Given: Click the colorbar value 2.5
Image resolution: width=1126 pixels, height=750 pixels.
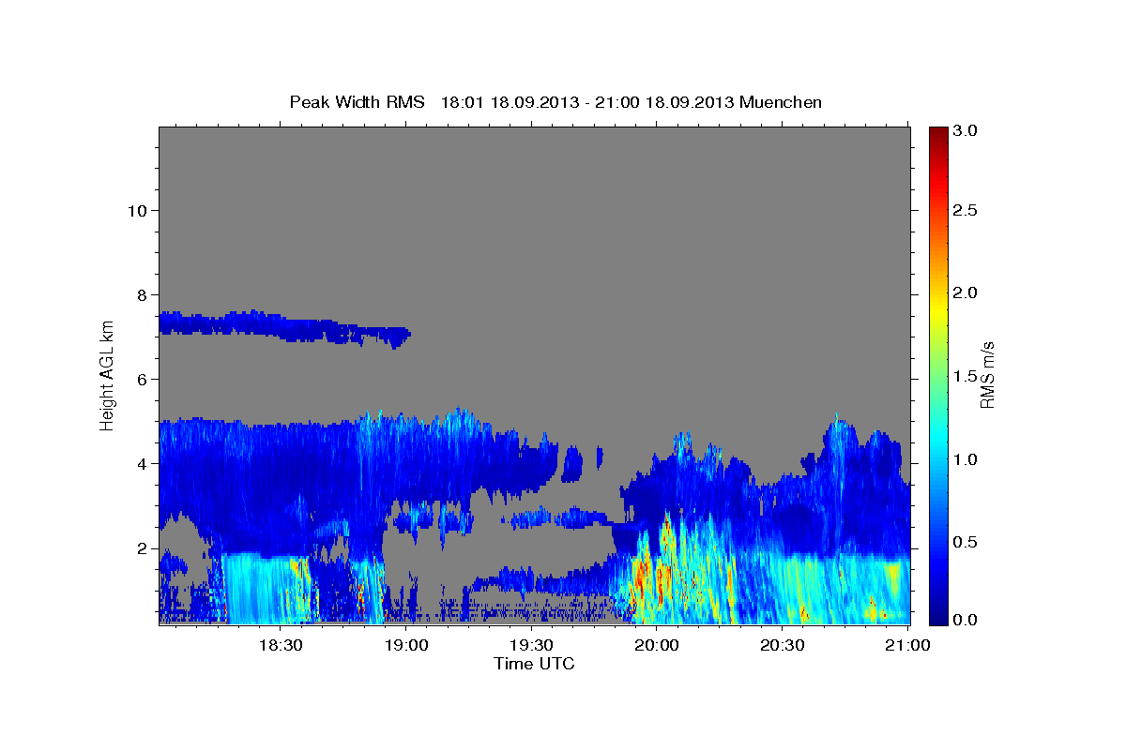Looking at the screenshot, I should coord(966,210).
